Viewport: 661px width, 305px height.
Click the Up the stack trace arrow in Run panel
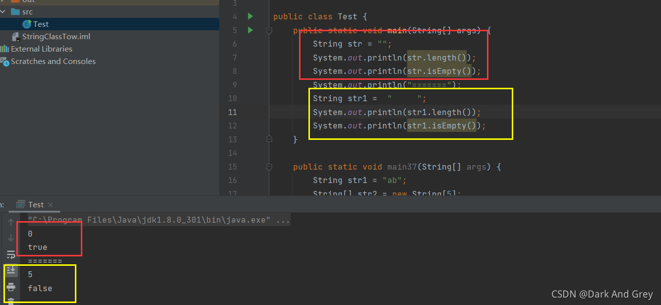tap(11, 222)
